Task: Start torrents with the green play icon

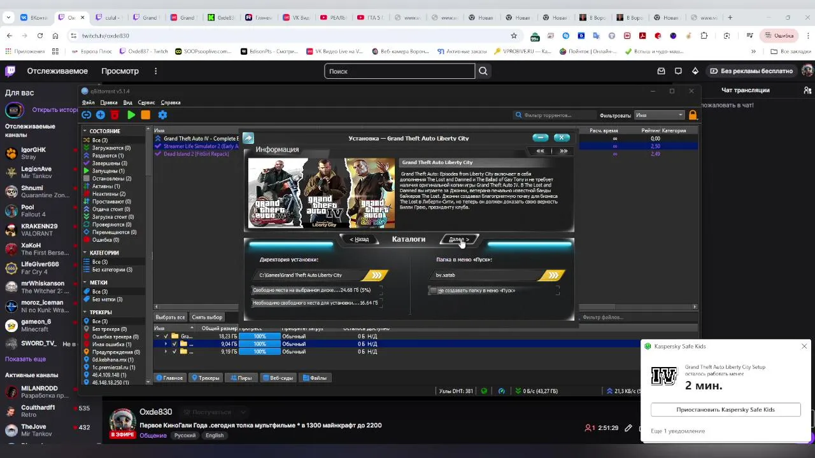Action: [131, 115]
